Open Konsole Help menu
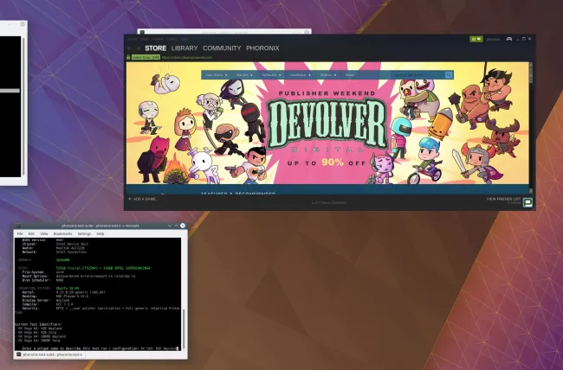The image size is (563, 370). (x=100, y=233)
